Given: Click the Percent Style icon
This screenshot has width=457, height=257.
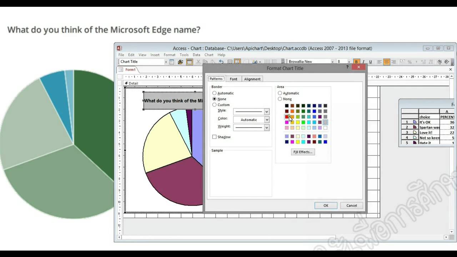Looking at the screenshot, I should (x=410, y=62).
